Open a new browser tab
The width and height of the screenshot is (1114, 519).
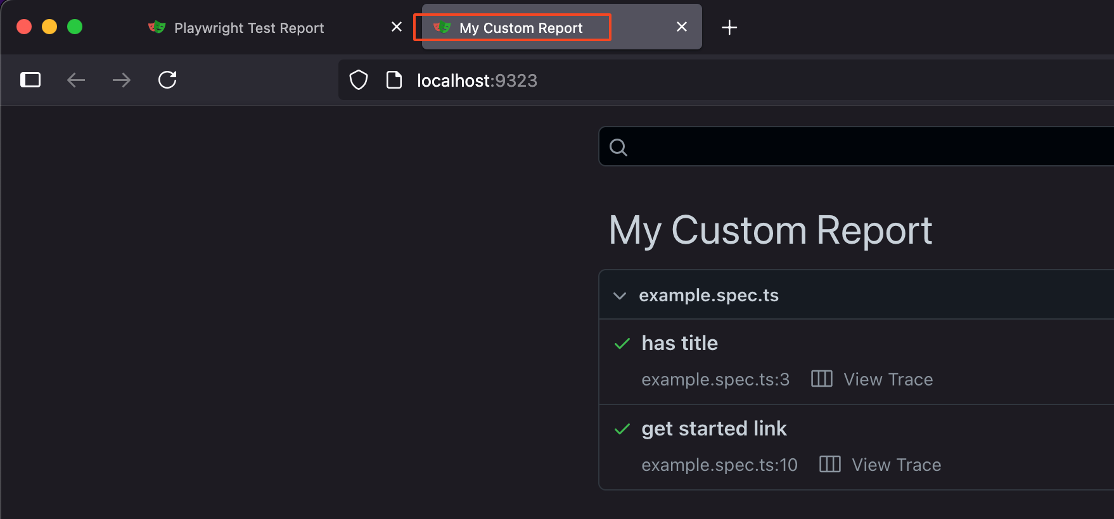tap(729, 27)
